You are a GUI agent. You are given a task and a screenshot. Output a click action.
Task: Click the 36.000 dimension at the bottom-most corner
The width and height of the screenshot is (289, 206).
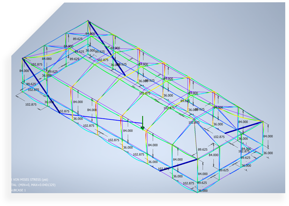pos(203,191)
